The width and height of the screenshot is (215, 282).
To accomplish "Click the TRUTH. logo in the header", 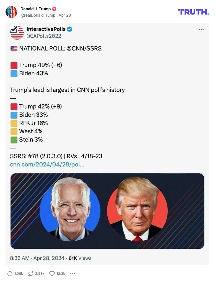I will point(193,12).
